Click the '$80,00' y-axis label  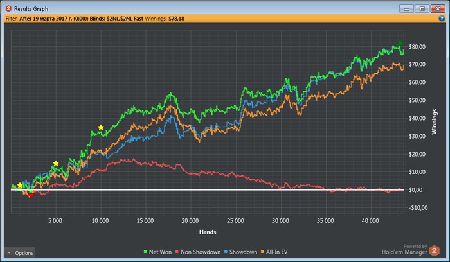(417, 46)
